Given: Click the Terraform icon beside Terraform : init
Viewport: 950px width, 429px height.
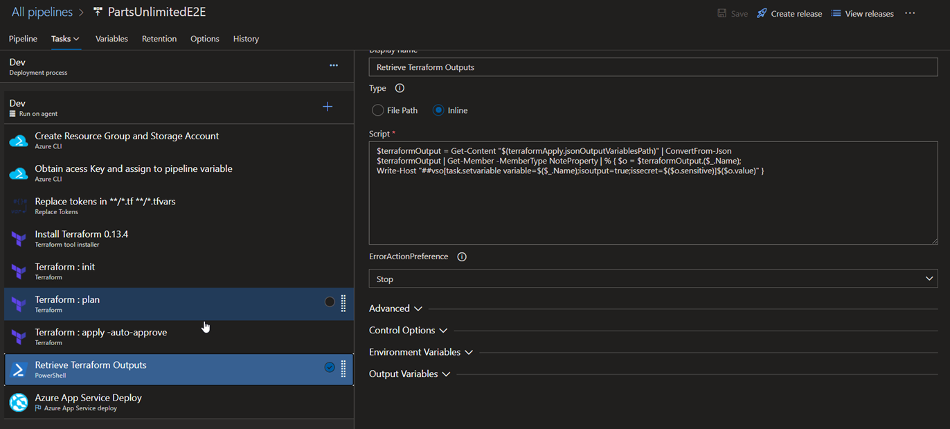Looking at the screenshot, I should point(19,272).
